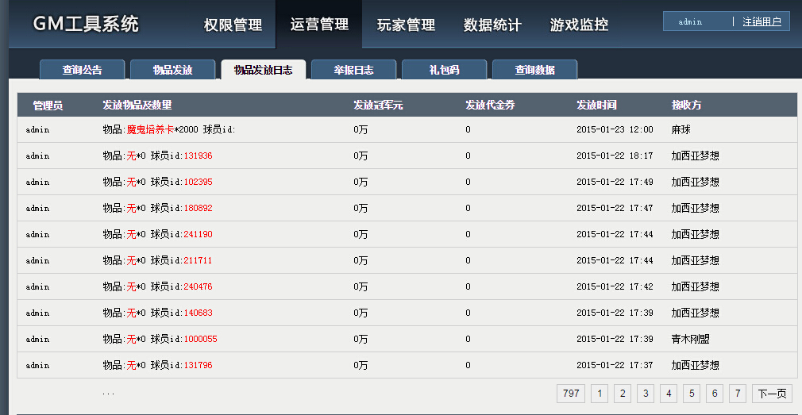Go to page 3

pyautogui.click(x=646, y=394)
